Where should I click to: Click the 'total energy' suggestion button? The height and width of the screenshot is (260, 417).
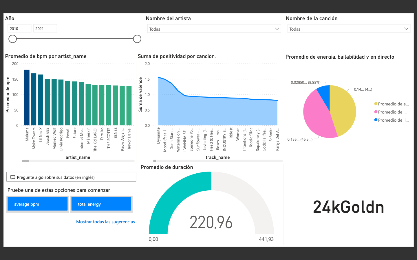pyautogui.click(x=101, y=204)
